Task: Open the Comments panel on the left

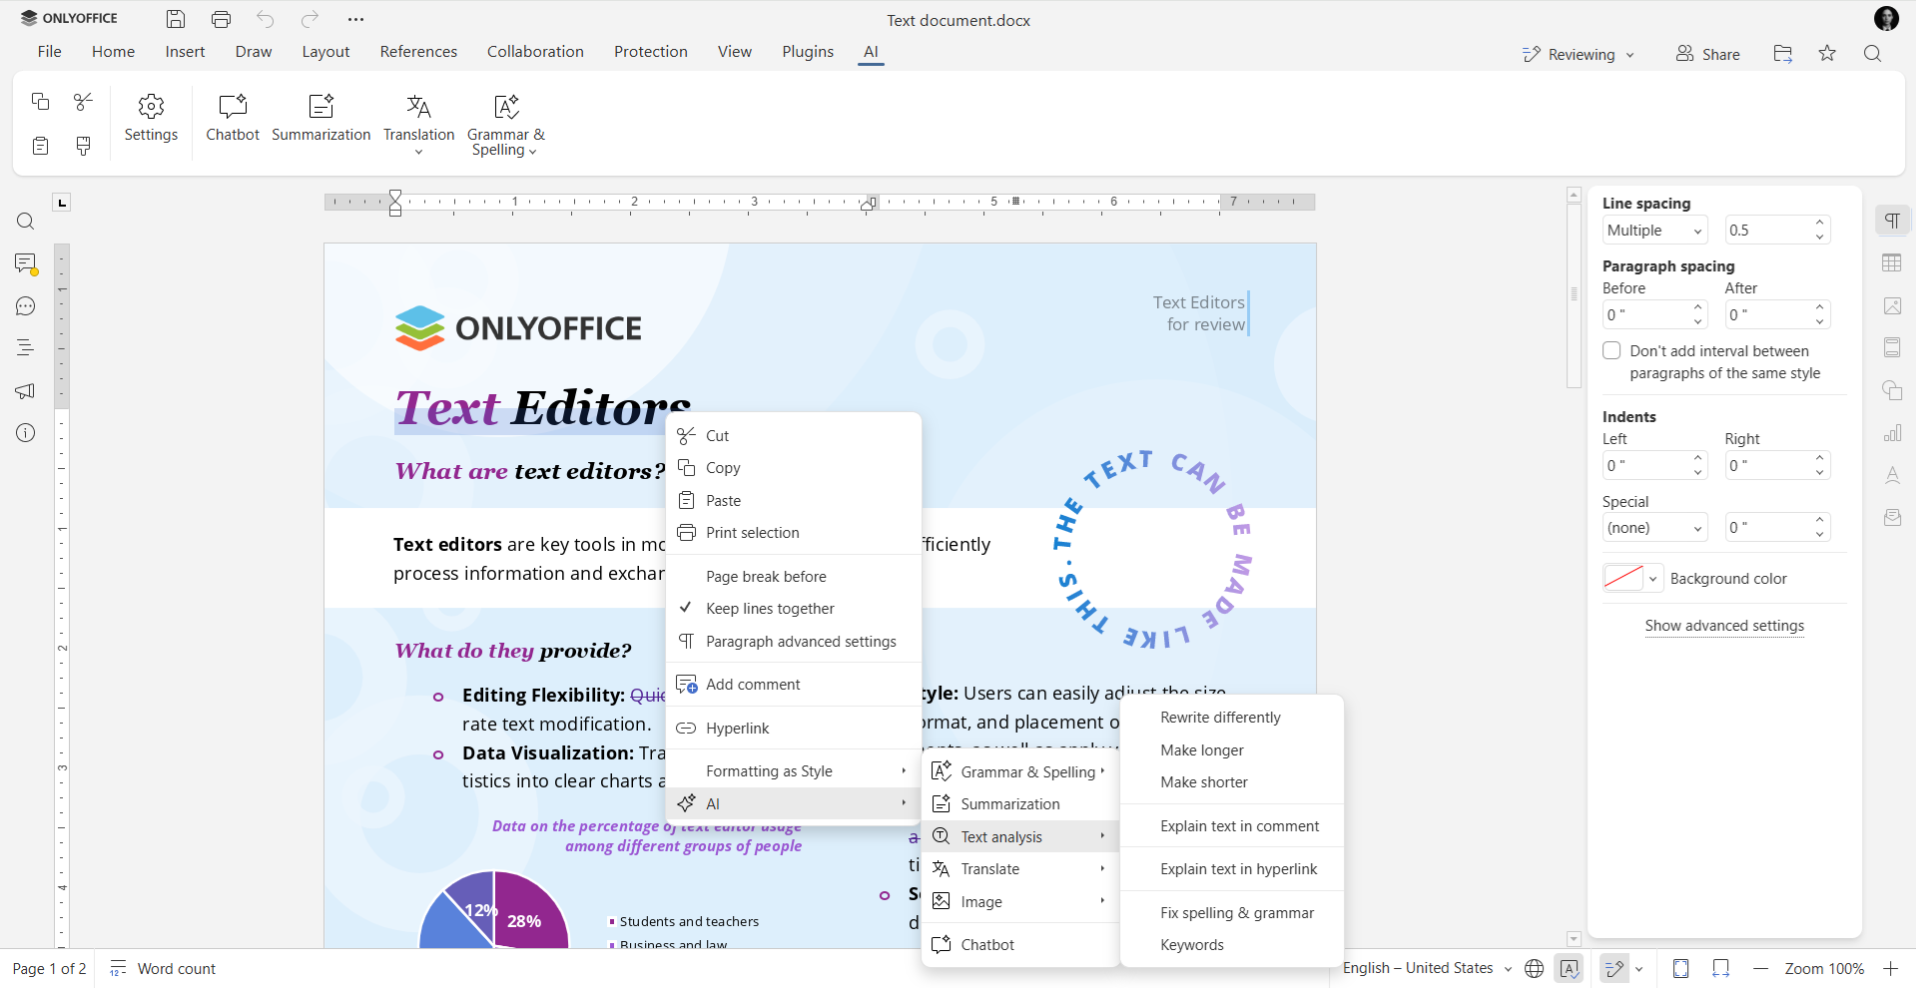Action: point(25,262)
